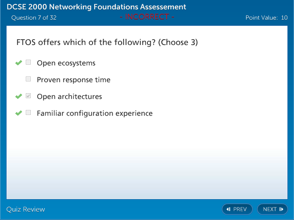Image resolution: width=294 pixels, height=220 pixels.
Task: Click the FTOS question prompt text
Action: point(107,43)
